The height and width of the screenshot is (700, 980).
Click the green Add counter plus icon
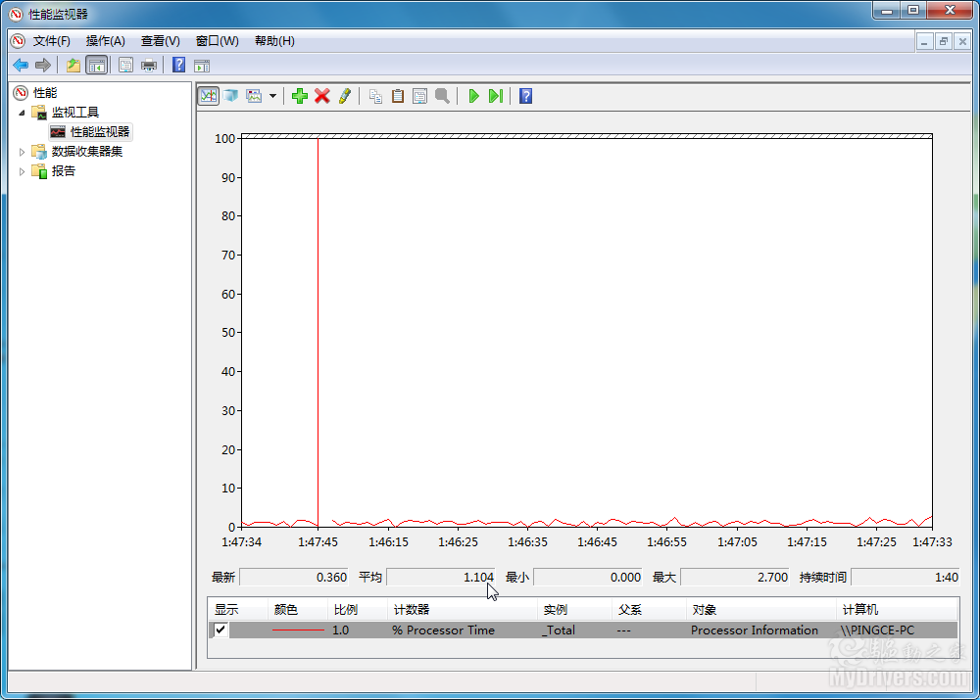[x=300, y=96]
